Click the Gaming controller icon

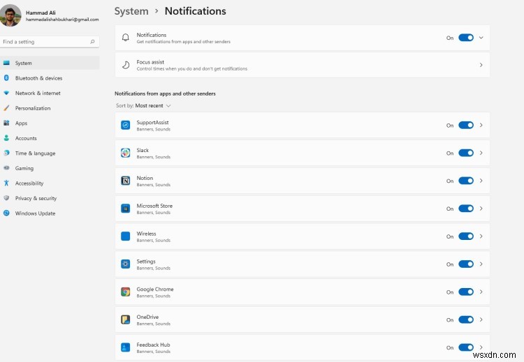[x=6, y=168]
